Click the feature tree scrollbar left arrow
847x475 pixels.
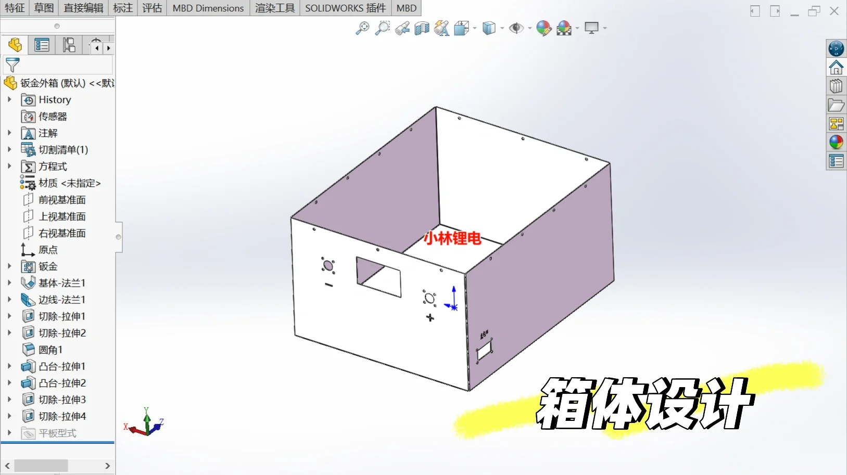point(7,466)
